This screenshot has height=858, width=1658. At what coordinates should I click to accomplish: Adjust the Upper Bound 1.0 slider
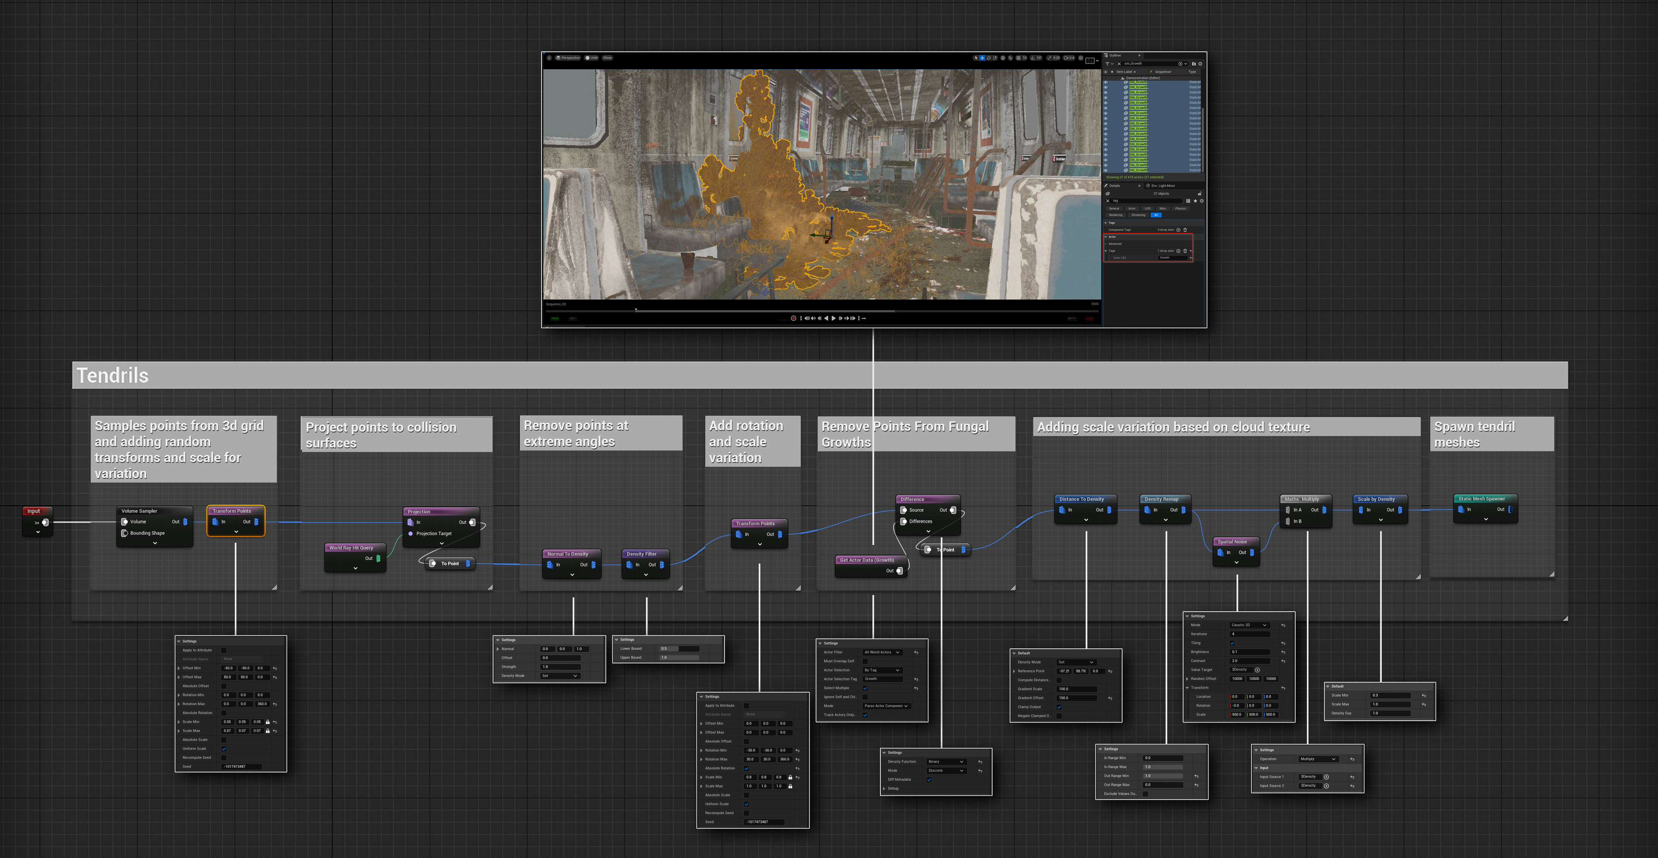click(679, 657)
